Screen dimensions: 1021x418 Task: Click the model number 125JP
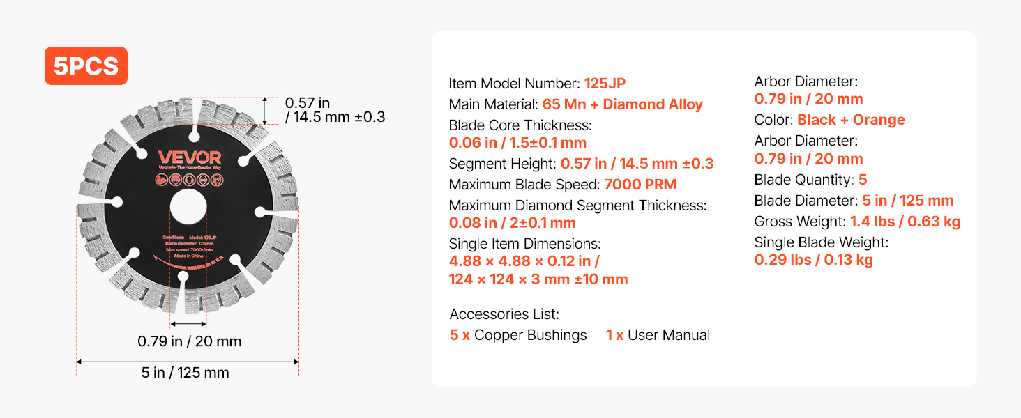(x=605, y=84)
